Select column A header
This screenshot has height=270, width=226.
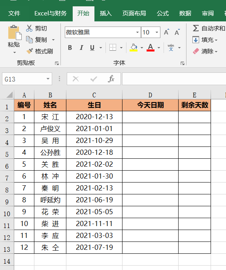point(24,95)
